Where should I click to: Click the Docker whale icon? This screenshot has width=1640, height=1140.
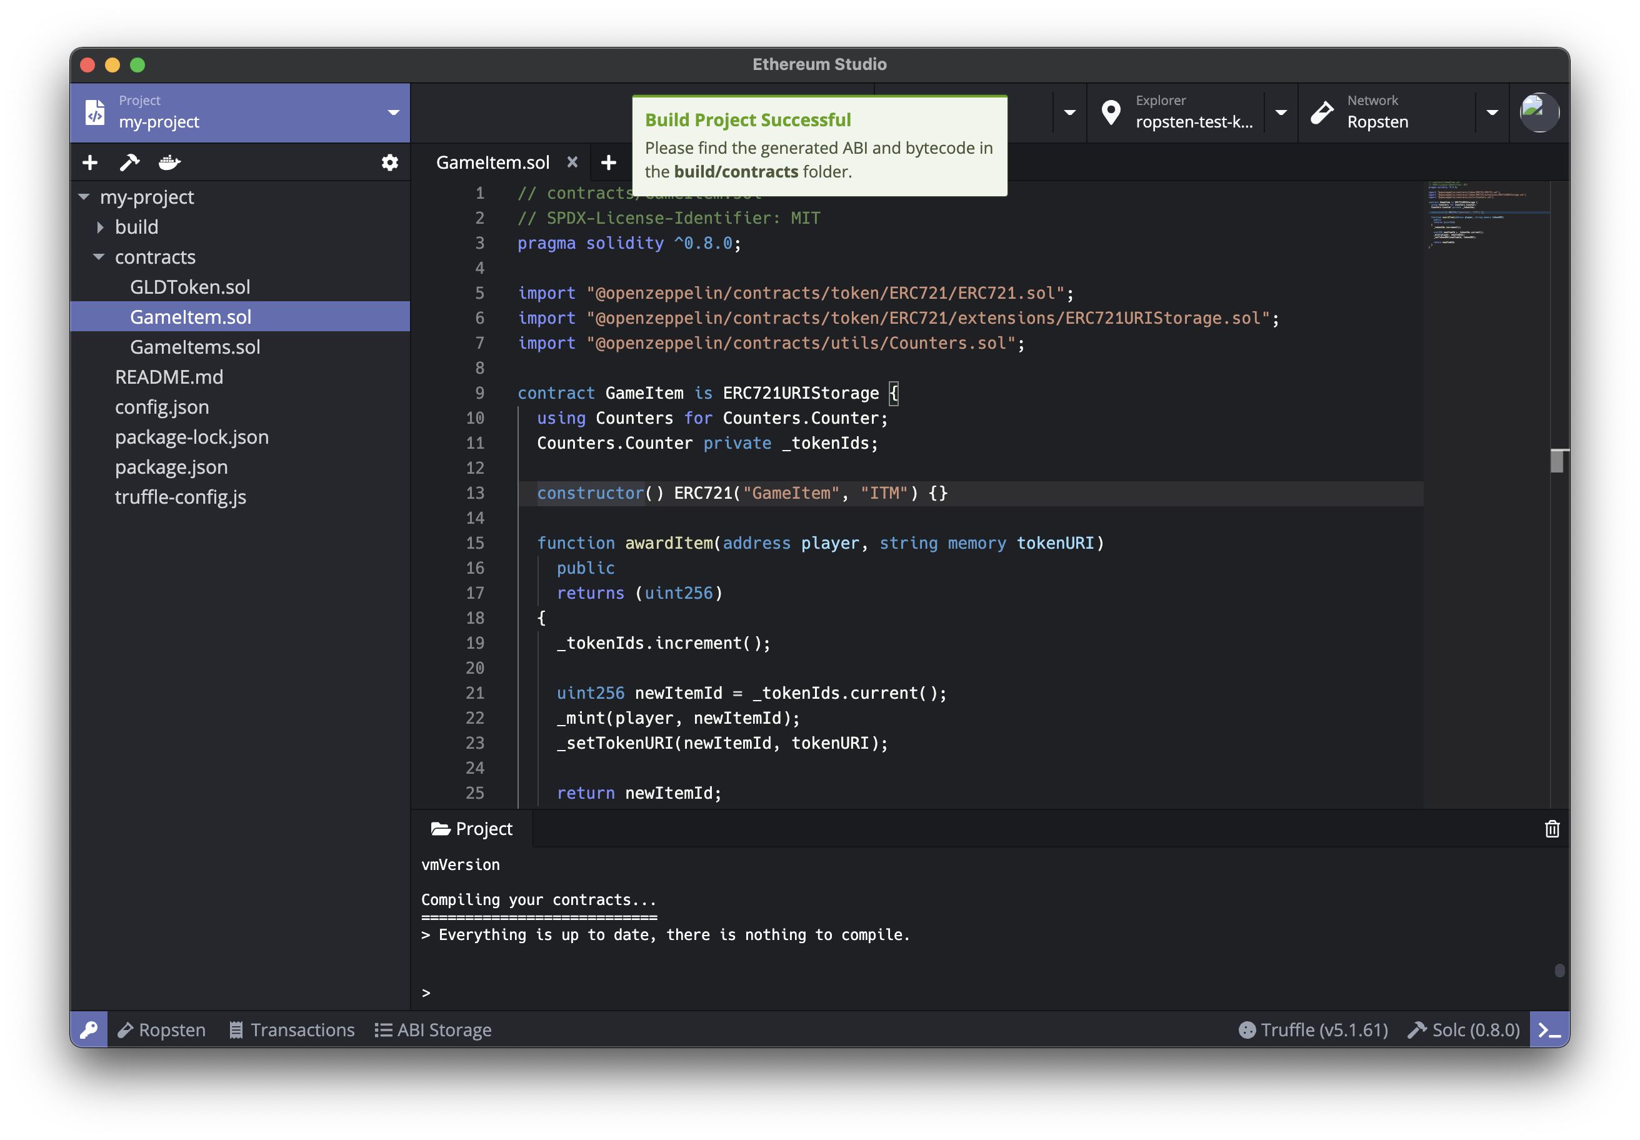[169, 163]
